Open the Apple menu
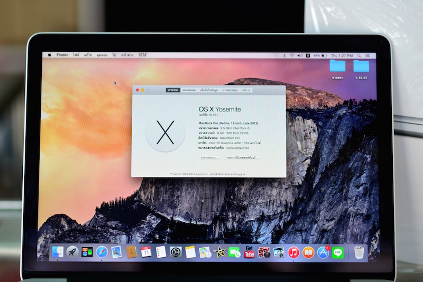This screenshot has width=423, height=282. (49, 55)
